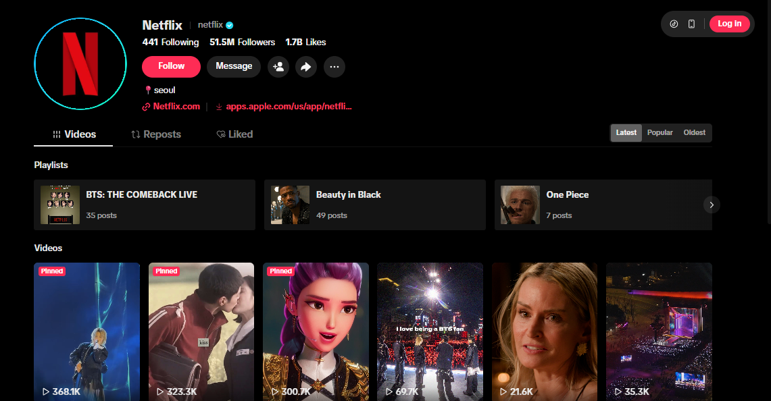The height and width of the screenshot is (401, 771).
Task: Click the Get App mobile icon
Action: [691, 23]
